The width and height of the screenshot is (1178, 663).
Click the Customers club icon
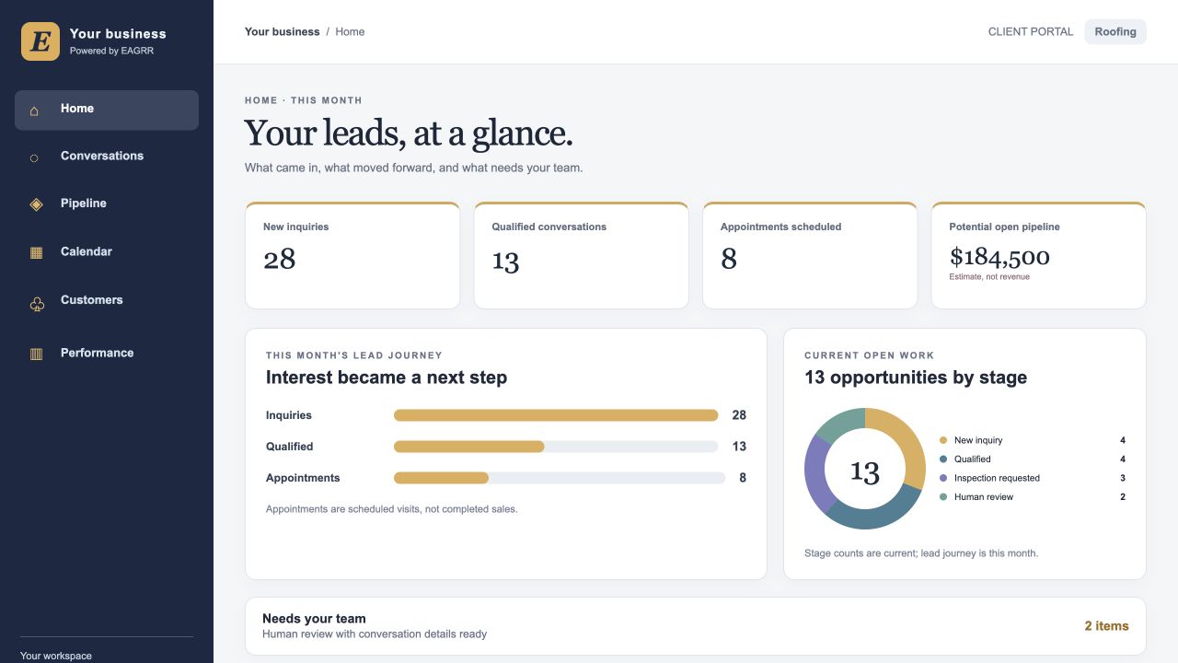click(x=37, y=304)
